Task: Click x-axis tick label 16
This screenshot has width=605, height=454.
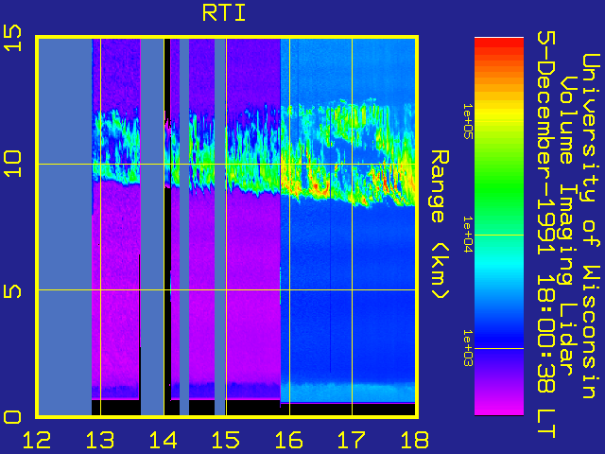Action: click(x=289, y=440)
